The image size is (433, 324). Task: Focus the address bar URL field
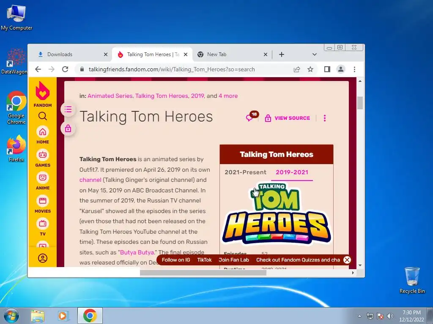pos(172,70)
